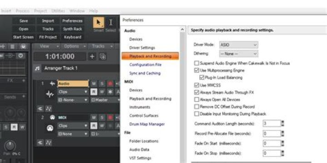This screenshot has height=163, width=327.
Task: Click the Save button
Action: click(x=24, y=21)
